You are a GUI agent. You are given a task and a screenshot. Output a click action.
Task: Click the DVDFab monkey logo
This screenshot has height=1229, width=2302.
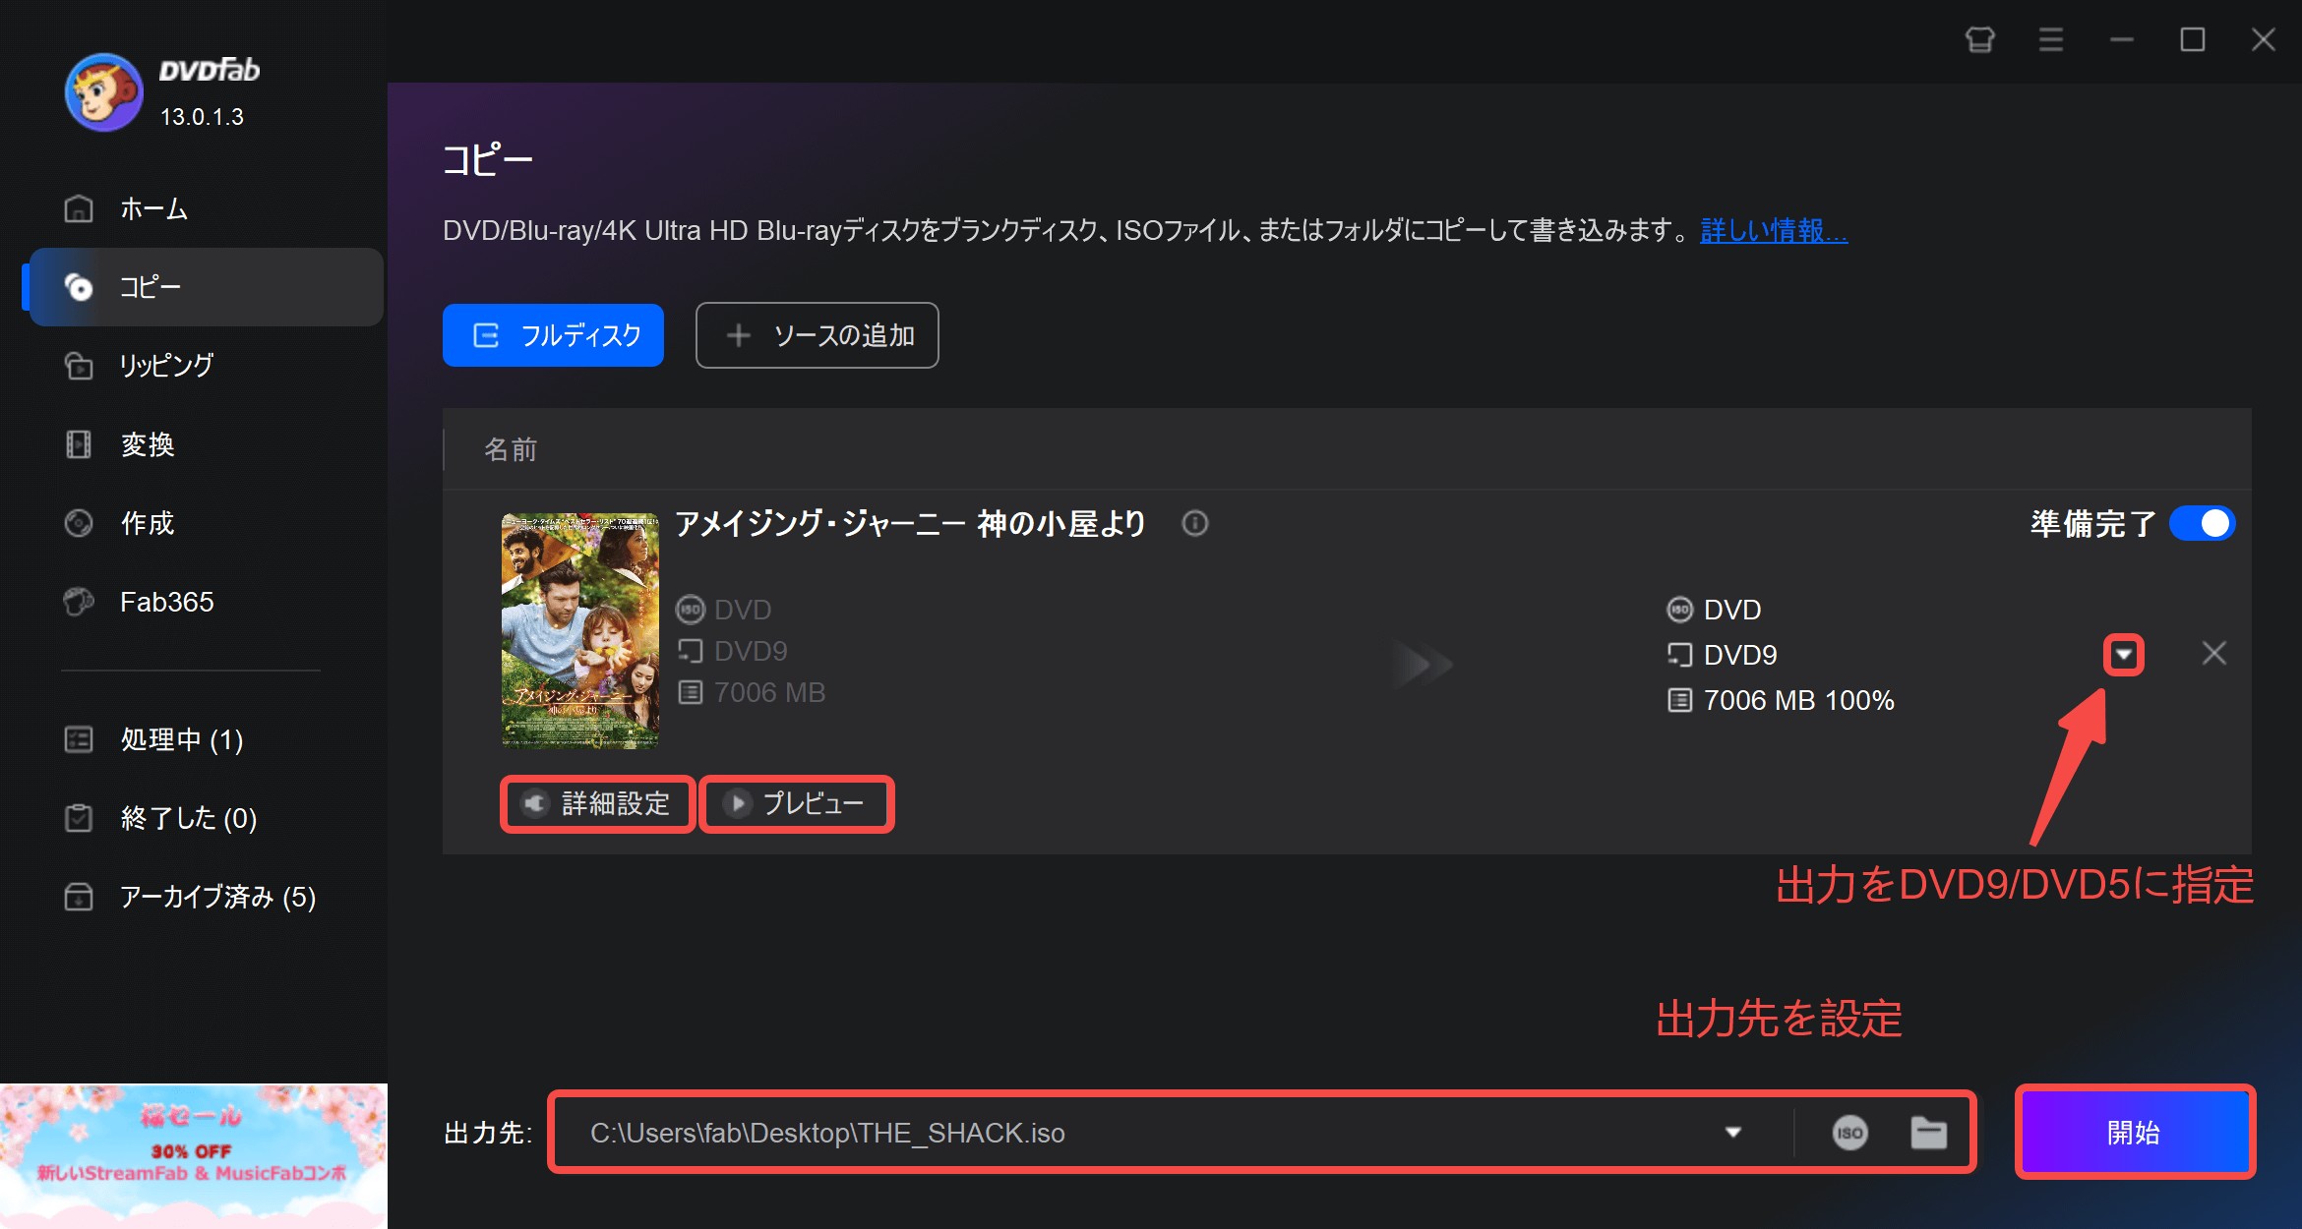coord(103,92)
